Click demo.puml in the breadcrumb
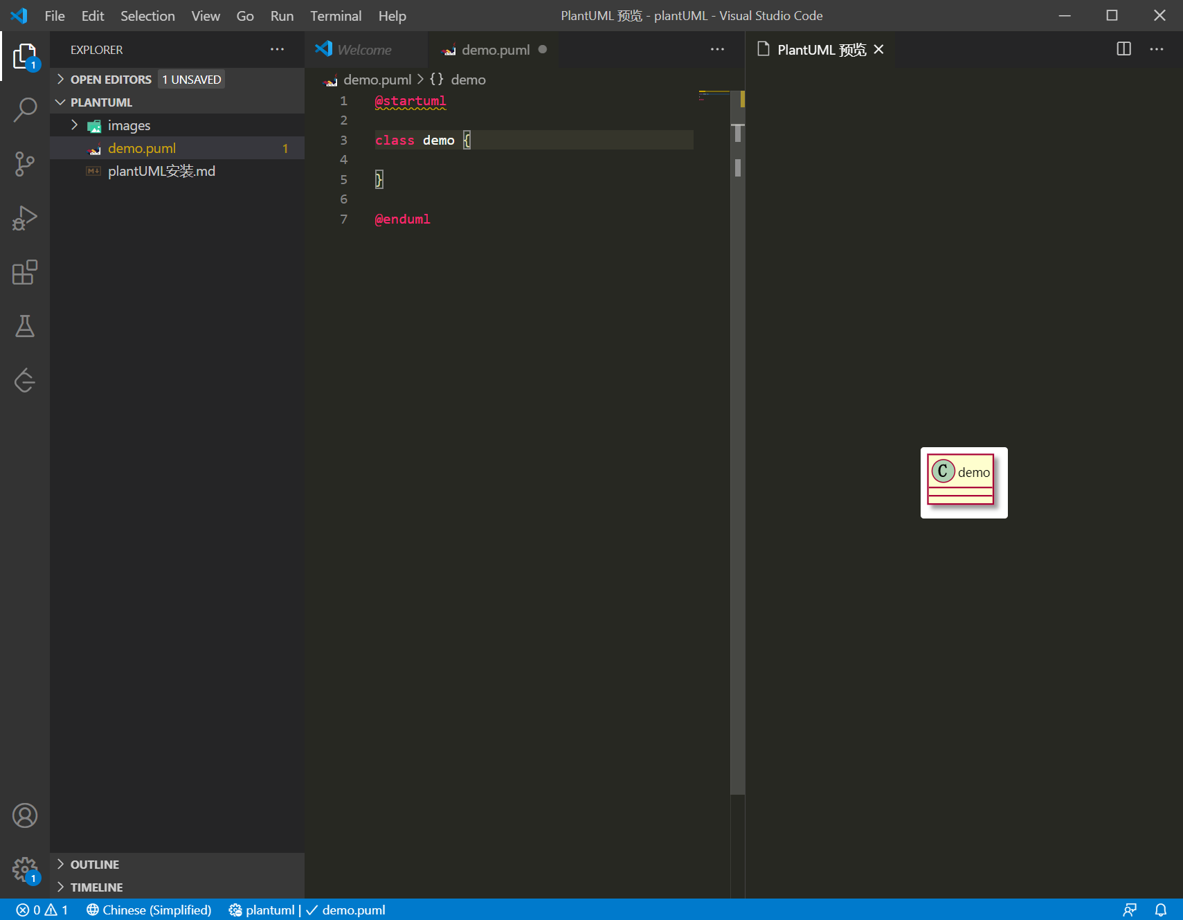The height and width of the screenshot is (920, 1183). [x=377, y=80]
